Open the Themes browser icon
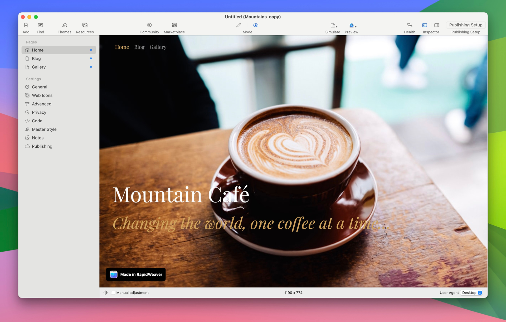Screen dimensions: 506x322 click(64, 25)
